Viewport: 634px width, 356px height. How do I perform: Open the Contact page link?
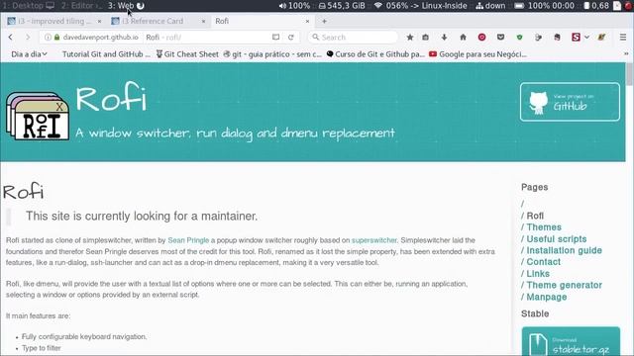[x=544, y=261]
